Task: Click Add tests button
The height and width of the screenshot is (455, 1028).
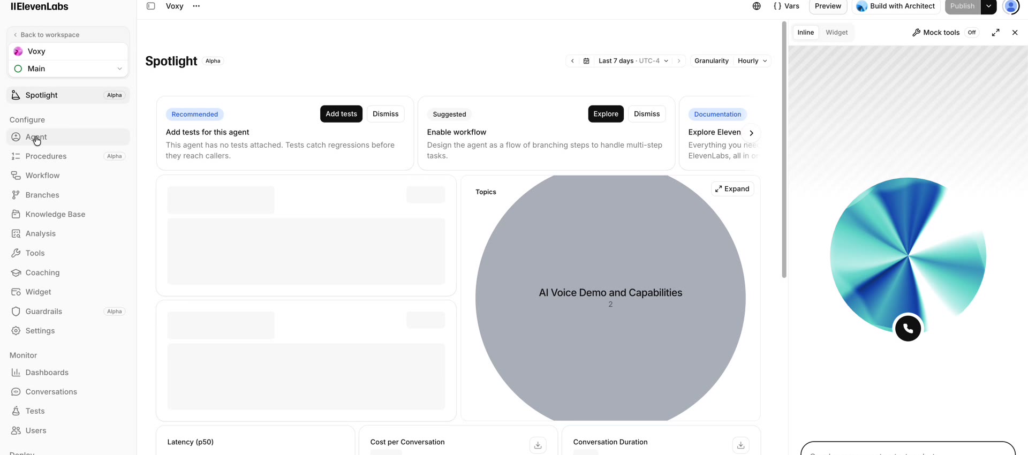Action: coord(341,114)
